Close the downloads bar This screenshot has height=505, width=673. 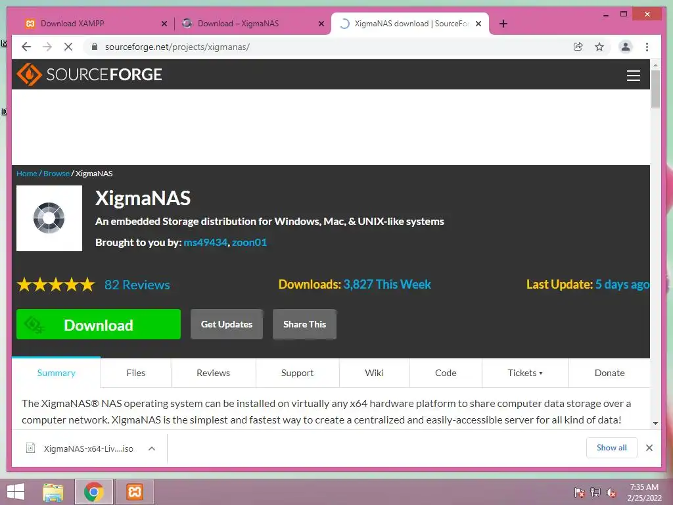(649, 448)
